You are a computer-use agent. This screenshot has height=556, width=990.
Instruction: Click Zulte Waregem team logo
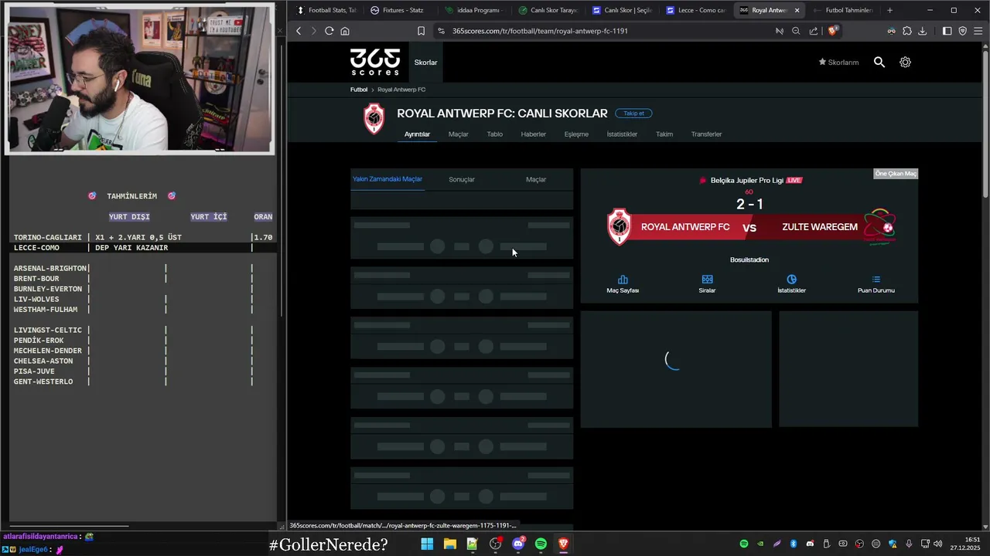click(x=879, y=226)
